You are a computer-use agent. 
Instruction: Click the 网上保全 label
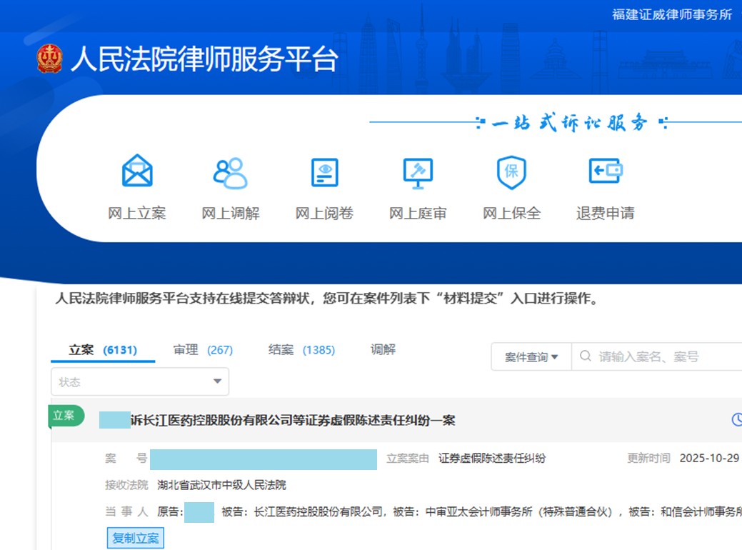point(511,214)
